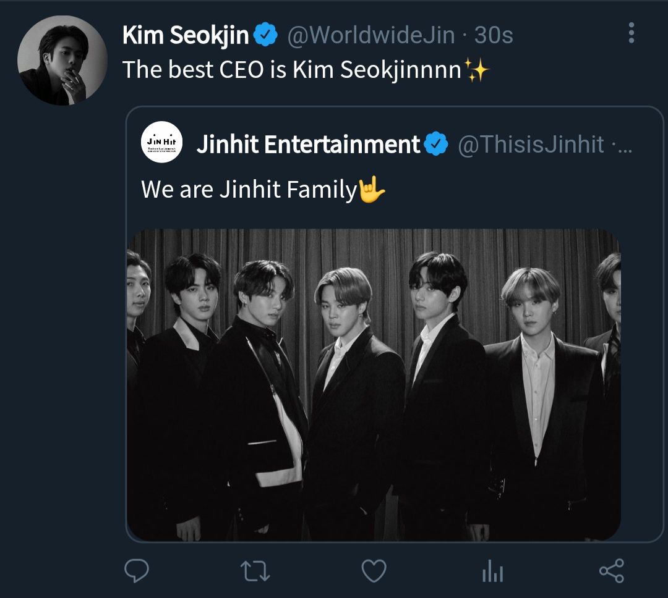Click the 30s timestamp of the tweet
The width and height of the screenshot is (668, 598).
point(494,36)
